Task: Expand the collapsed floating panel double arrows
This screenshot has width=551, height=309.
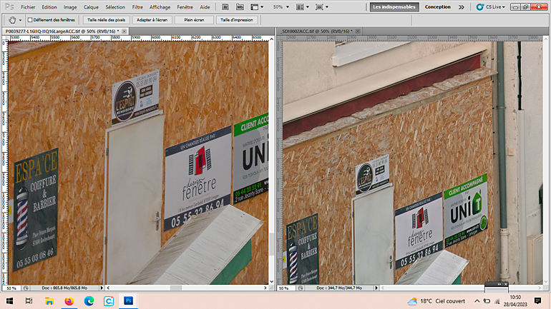Action: point(499,284)
